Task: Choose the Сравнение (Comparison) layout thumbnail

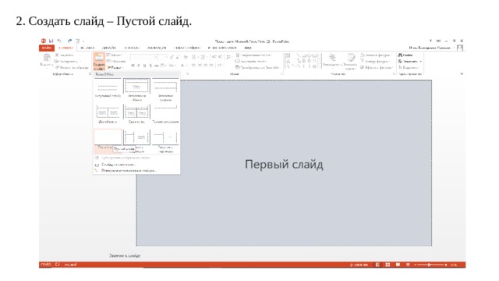Action: (136, 114)
